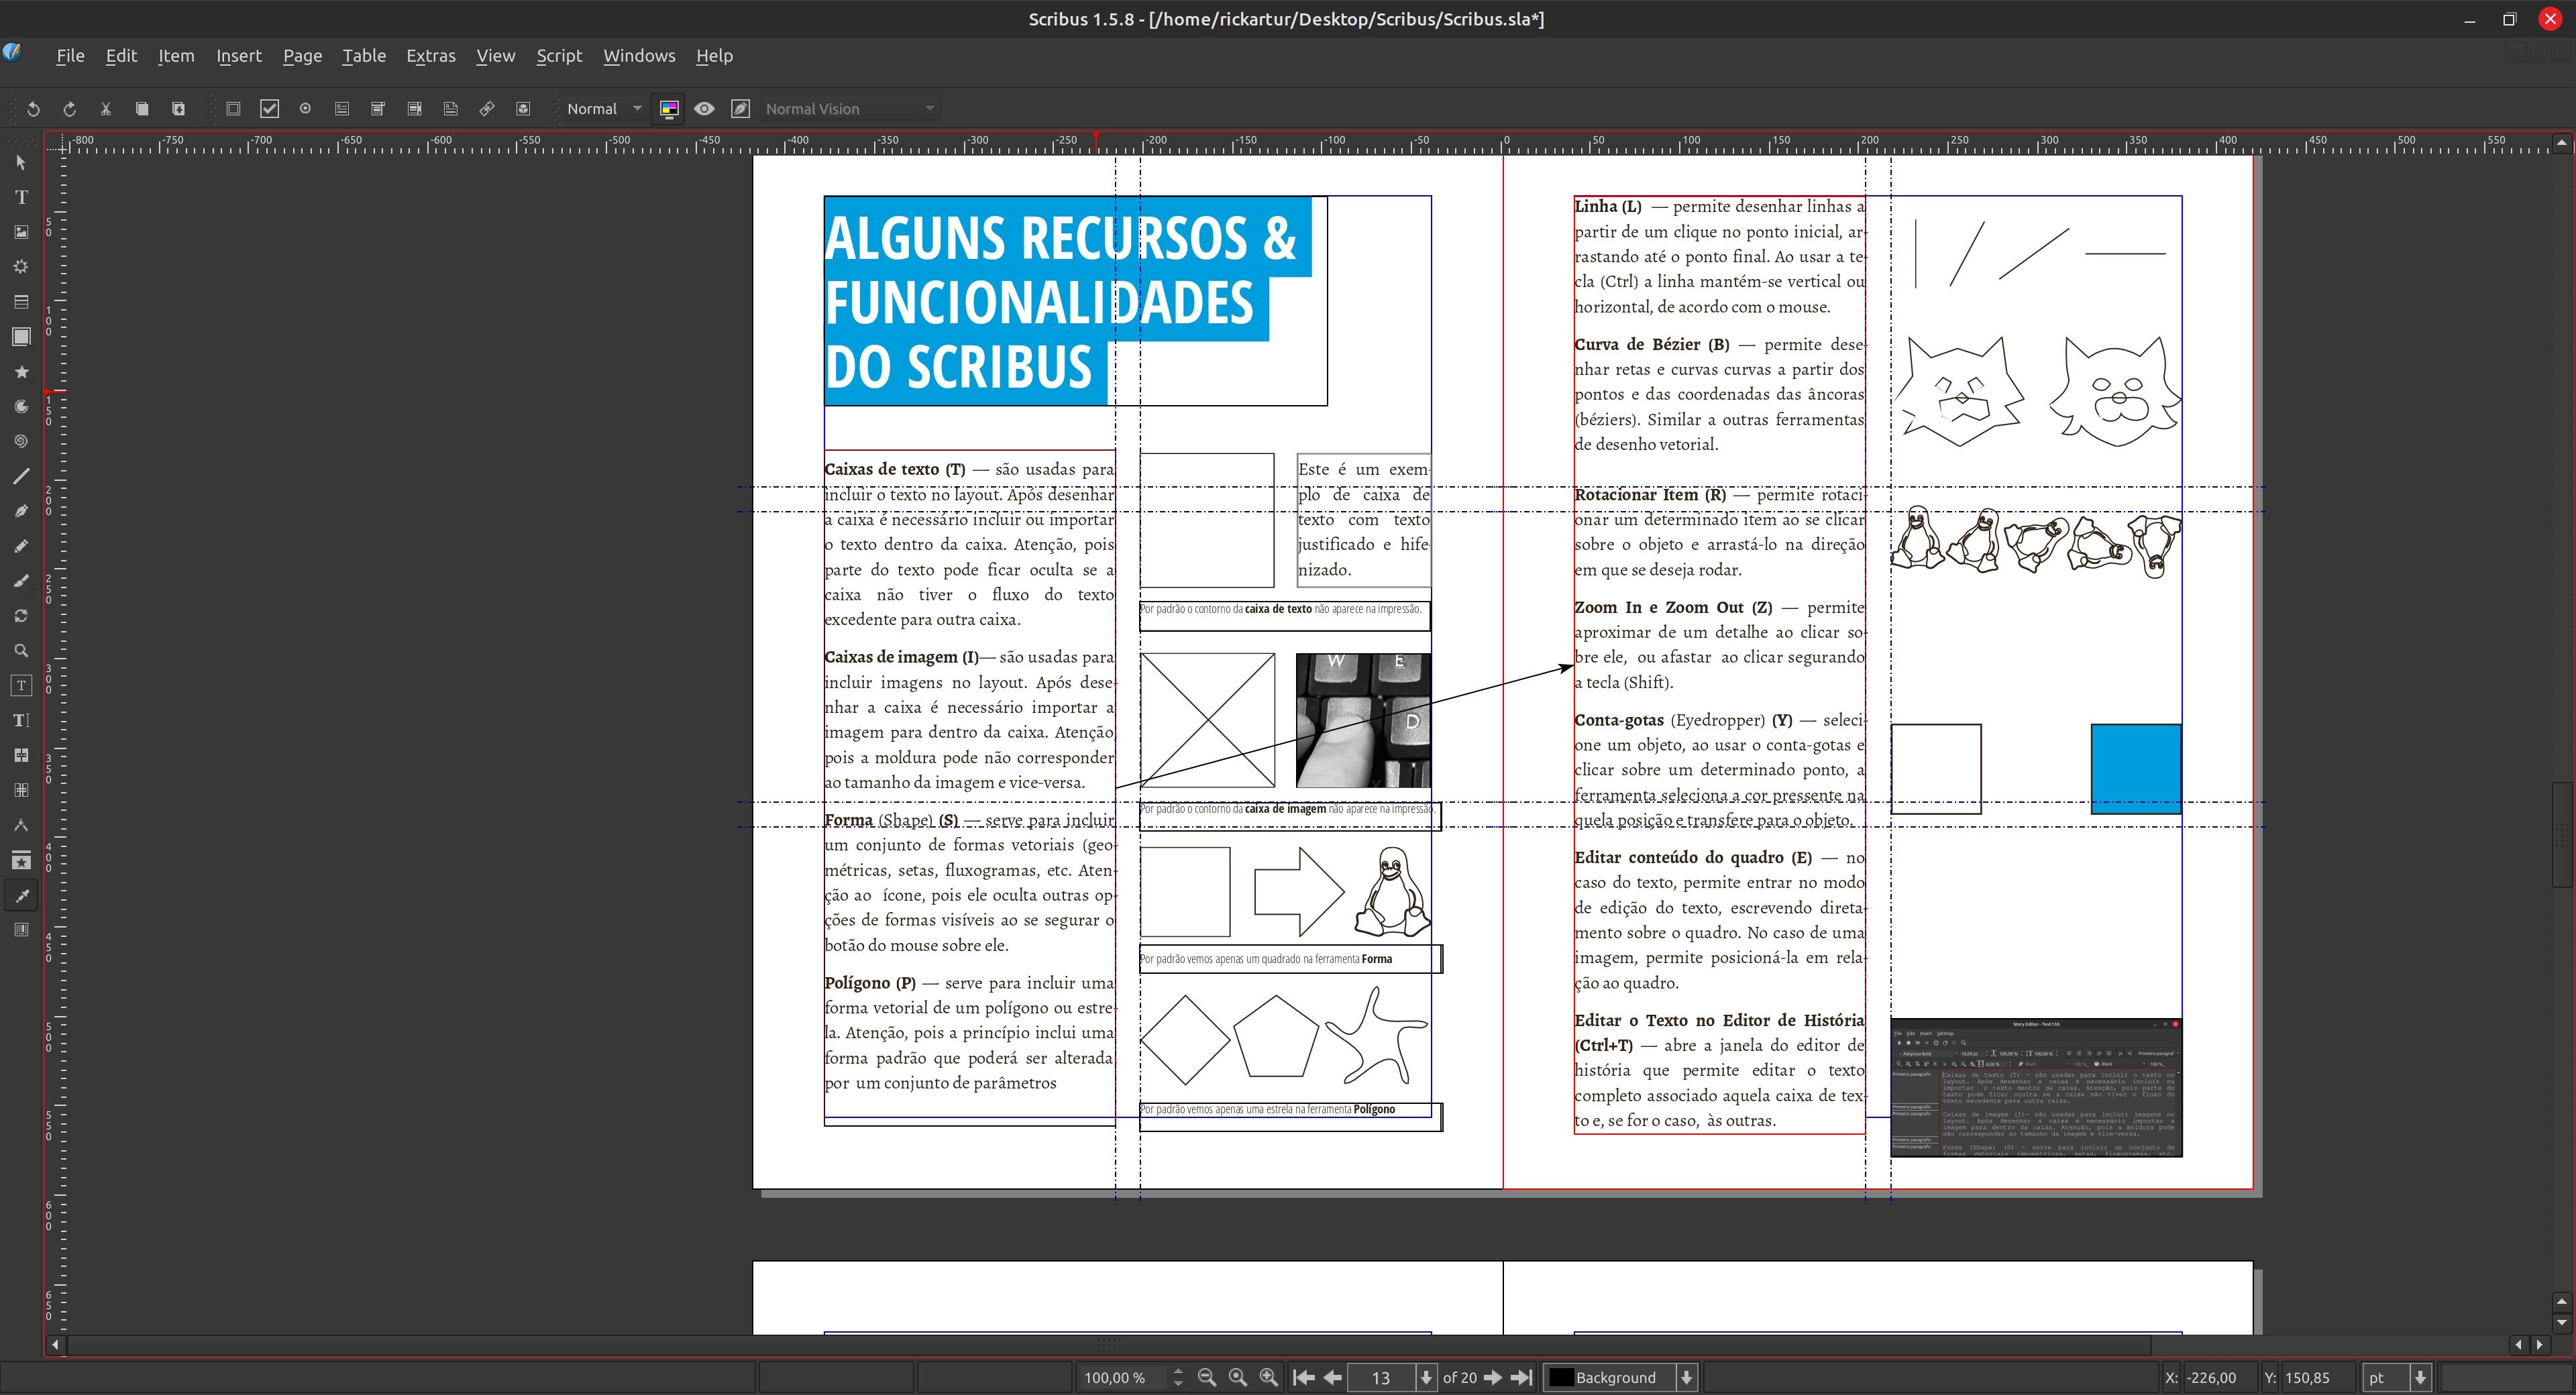Open the Normal image preview quality dropdown
The image size is (2576, 1395).
[604, 109]
